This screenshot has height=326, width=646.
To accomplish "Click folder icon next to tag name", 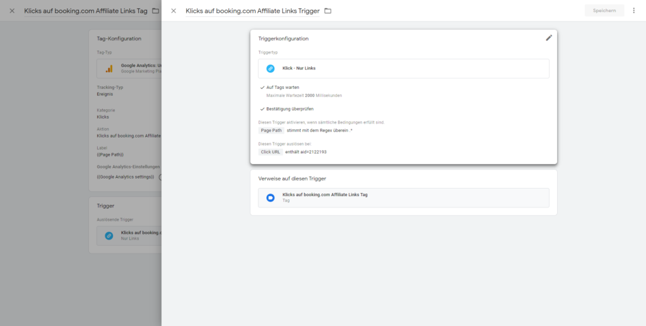I will pyautogui.click(x=155, y=11).
